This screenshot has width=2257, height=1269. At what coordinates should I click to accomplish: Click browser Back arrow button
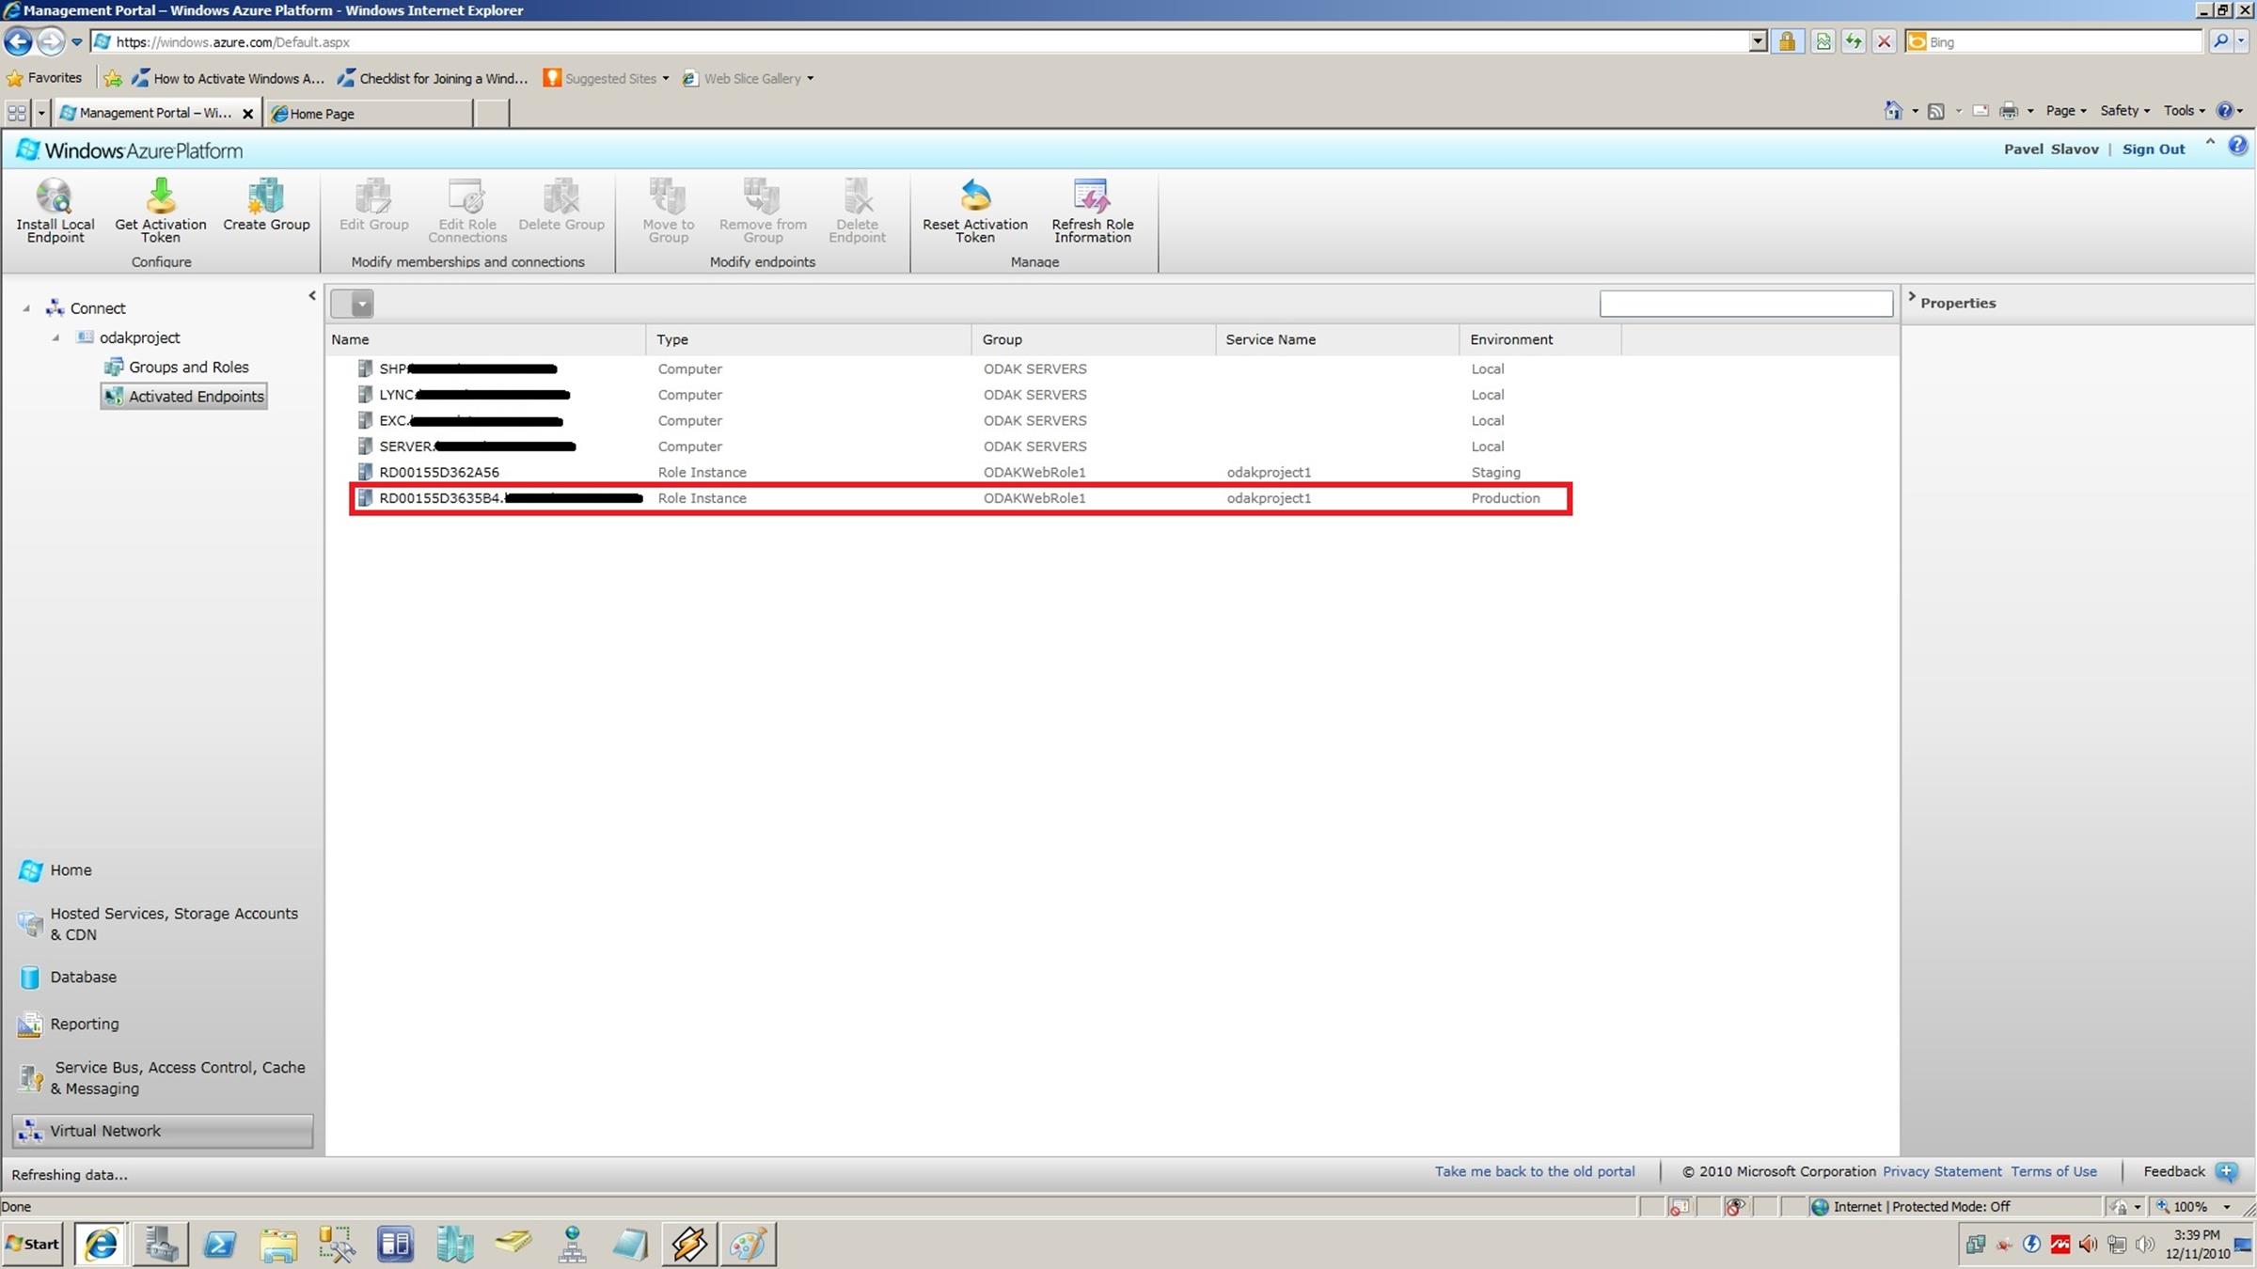click(18, 41)
